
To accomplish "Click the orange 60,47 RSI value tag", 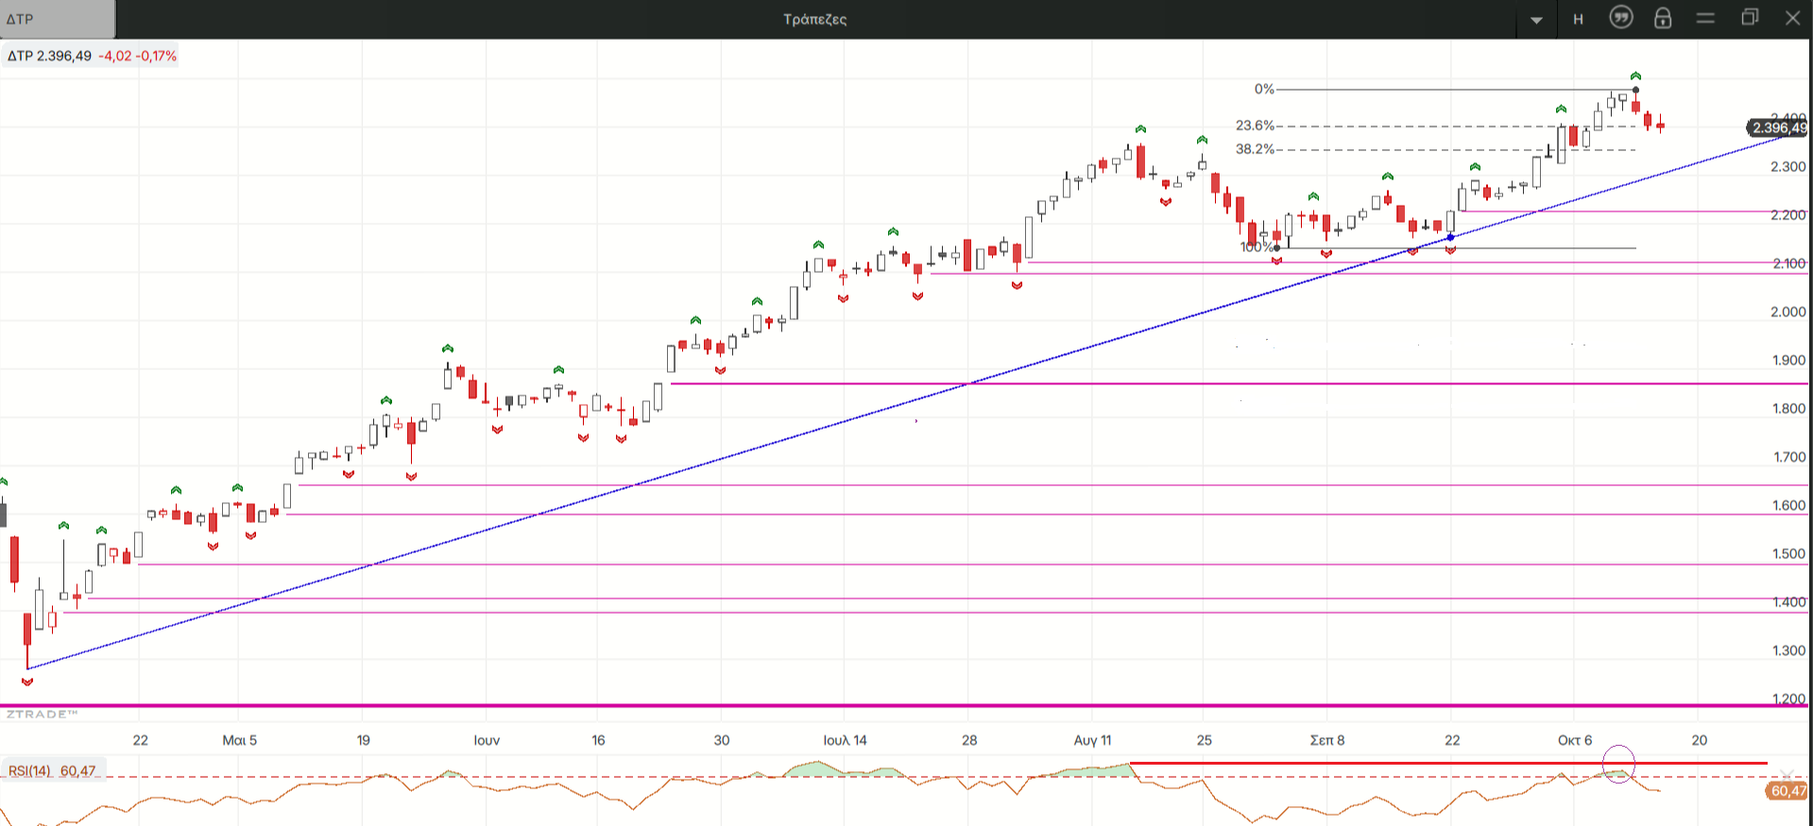I will pos(1787,791).
